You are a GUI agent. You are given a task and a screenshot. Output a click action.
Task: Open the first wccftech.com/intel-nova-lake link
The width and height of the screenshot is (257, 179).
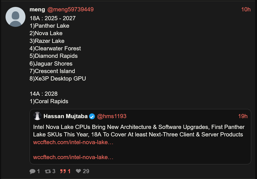point(73,142)
